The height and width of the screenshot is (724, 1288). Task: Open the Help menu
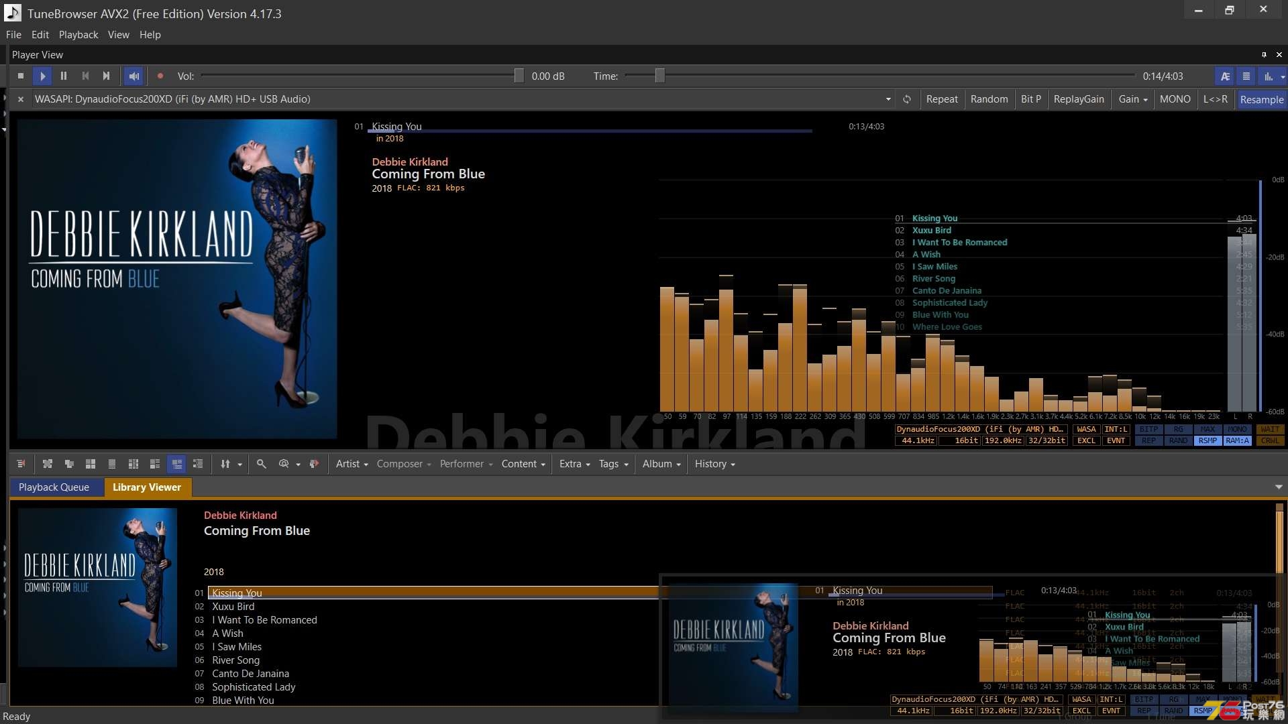click(150, 35)
